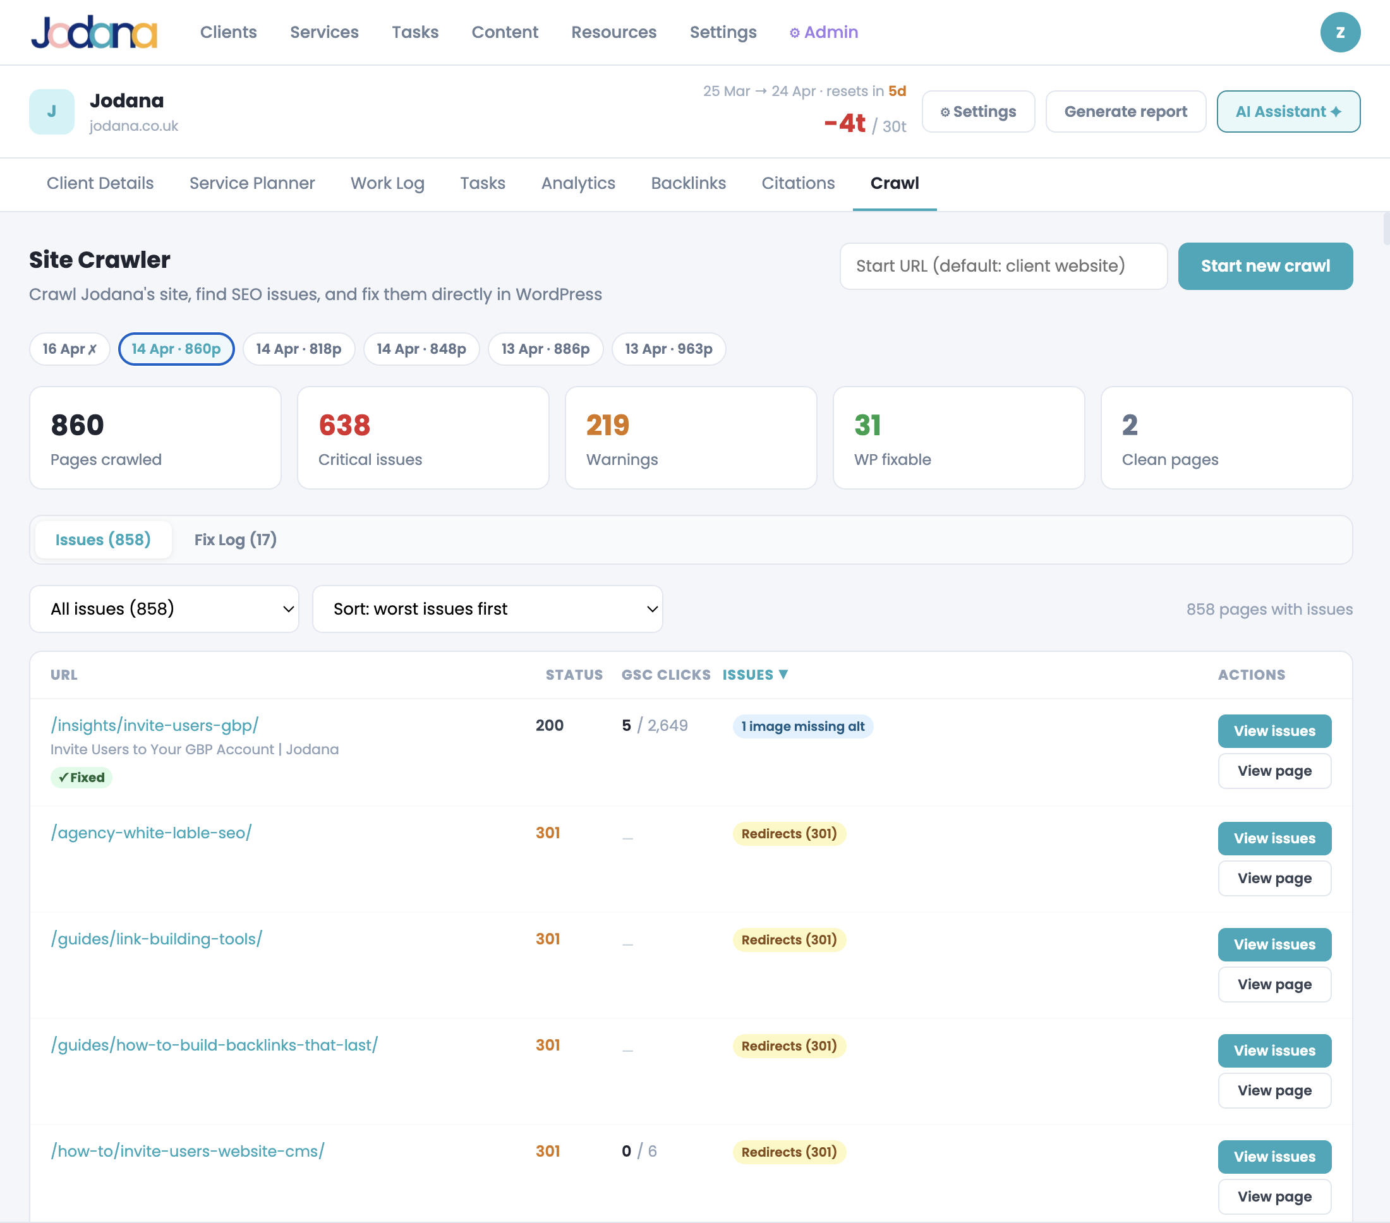Open the /agency-white-lable-seo/ link
The height and width of the screenshot is (1223, 1390).
click(x=152, y=833)
